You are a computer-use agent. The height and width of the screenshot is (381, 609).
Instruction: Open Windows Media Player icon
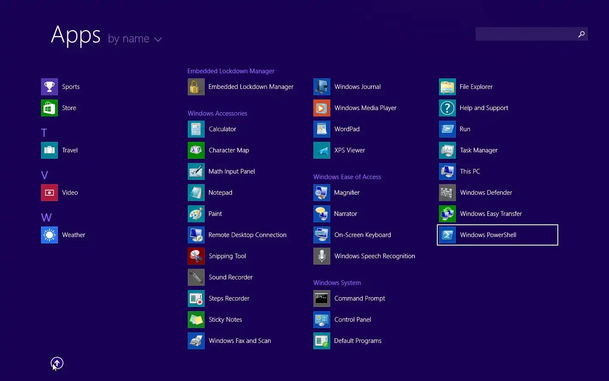tap(322, 108)
